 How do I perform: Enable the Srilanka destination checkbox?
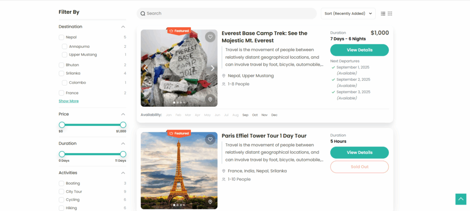[x=62, y=73]
